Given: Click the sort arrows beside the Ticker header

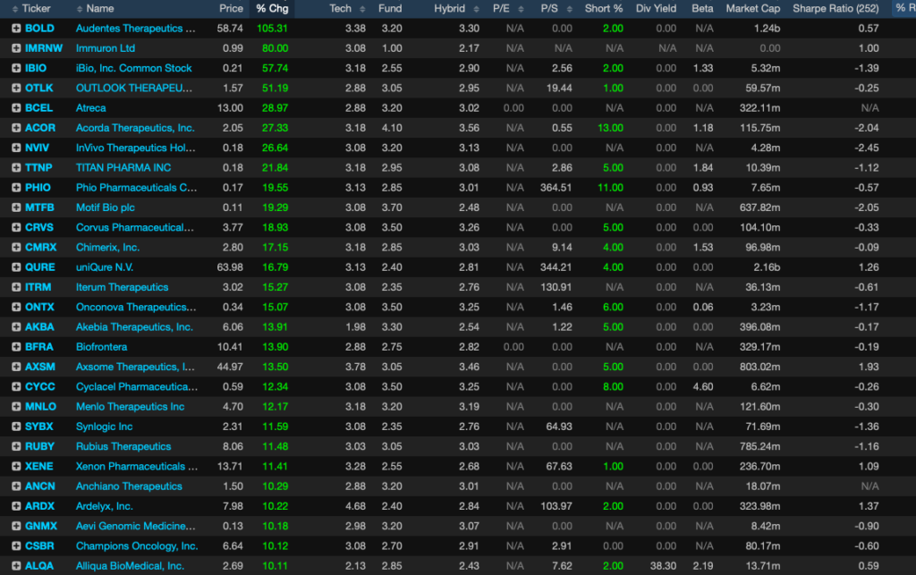Looking at the screenshot, I should click(15, 9).
